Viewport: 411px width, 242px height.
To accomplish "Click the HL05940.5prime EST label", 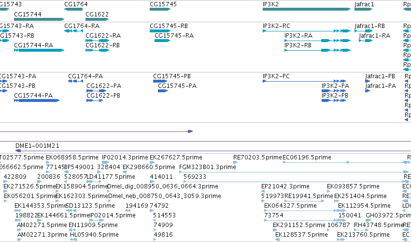I will (x=94, y=235).
